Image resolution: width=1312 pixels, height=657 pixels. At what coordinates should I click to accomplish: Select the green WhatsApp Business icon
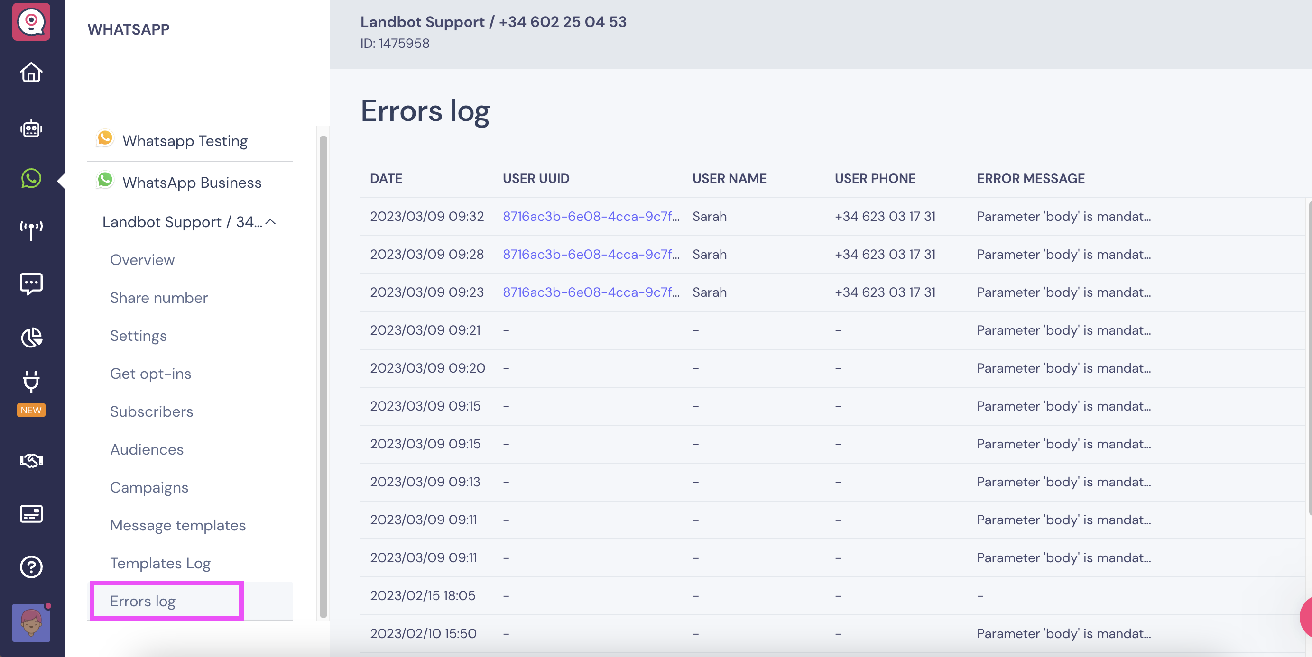click(105, 180)
